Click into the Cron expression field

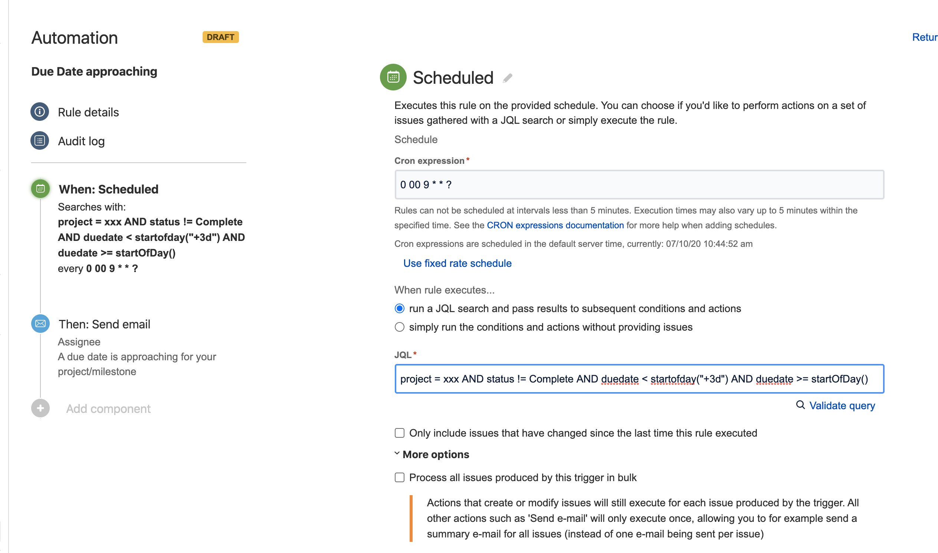pos(639,185)
